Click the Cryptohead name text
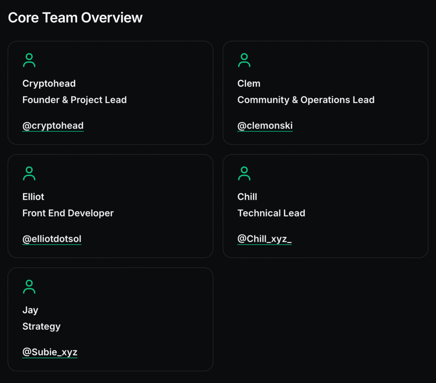 tap(49, 83)
